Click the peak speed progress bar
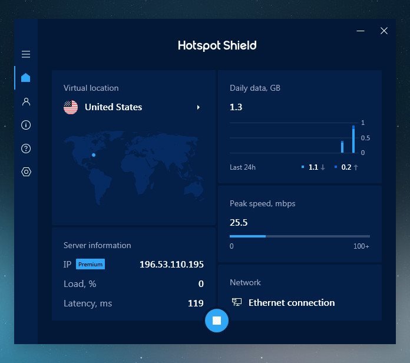The height and width of the screenshot is (363, 410). pos(299,236)
